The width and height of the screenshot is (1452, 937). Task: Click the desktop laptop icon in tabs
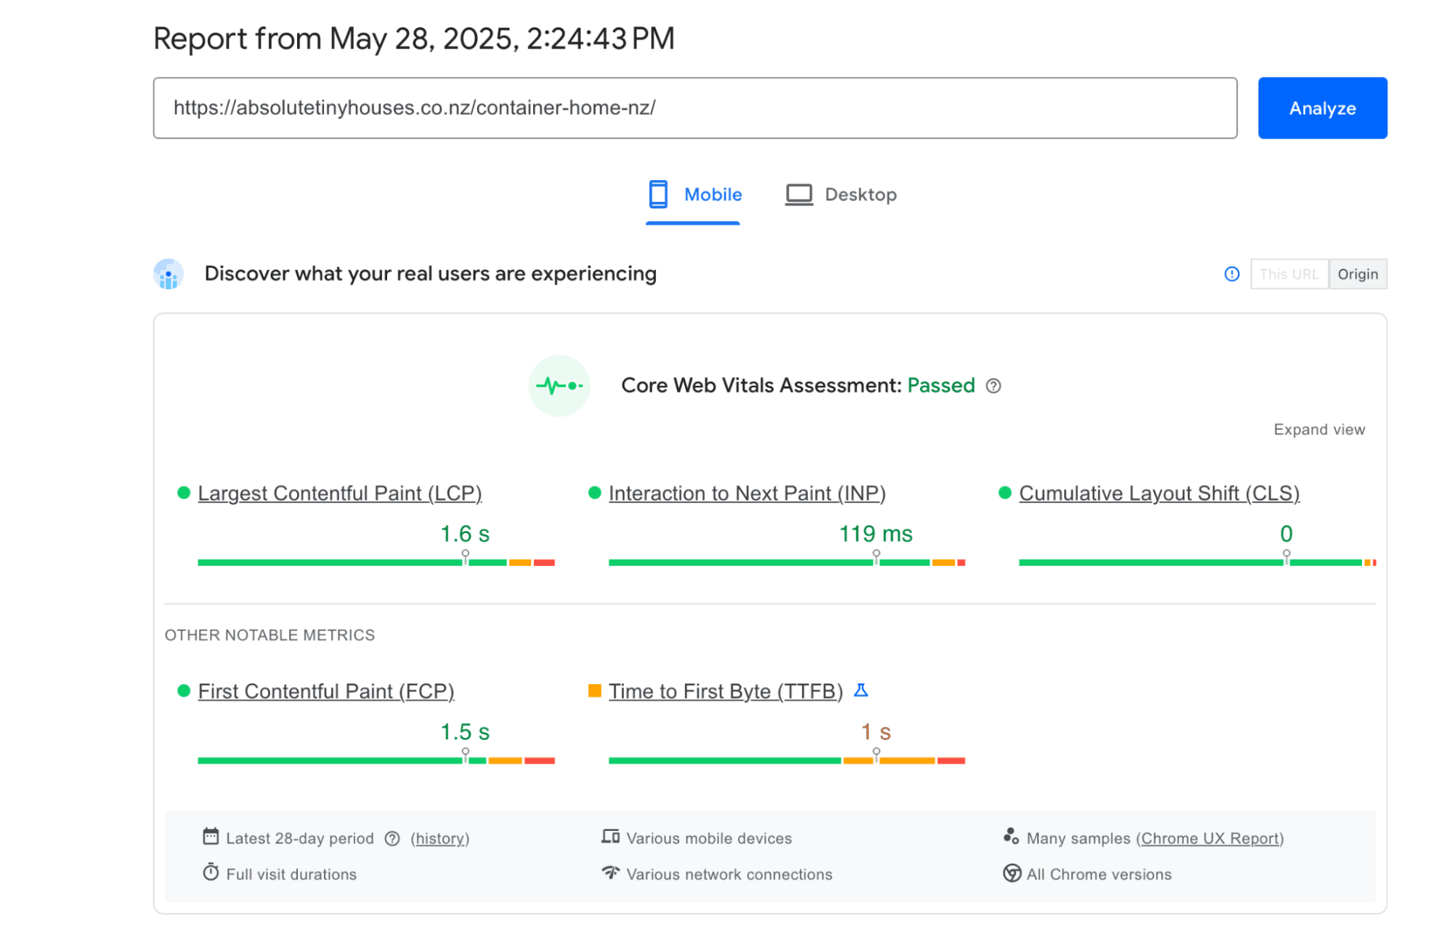click(798, 195)
